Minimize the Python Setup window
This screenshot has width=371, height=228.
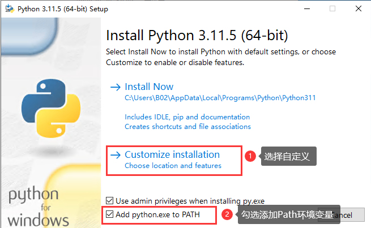click(305, 9)
